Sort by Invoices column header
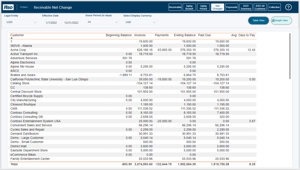 click(140, 35)
